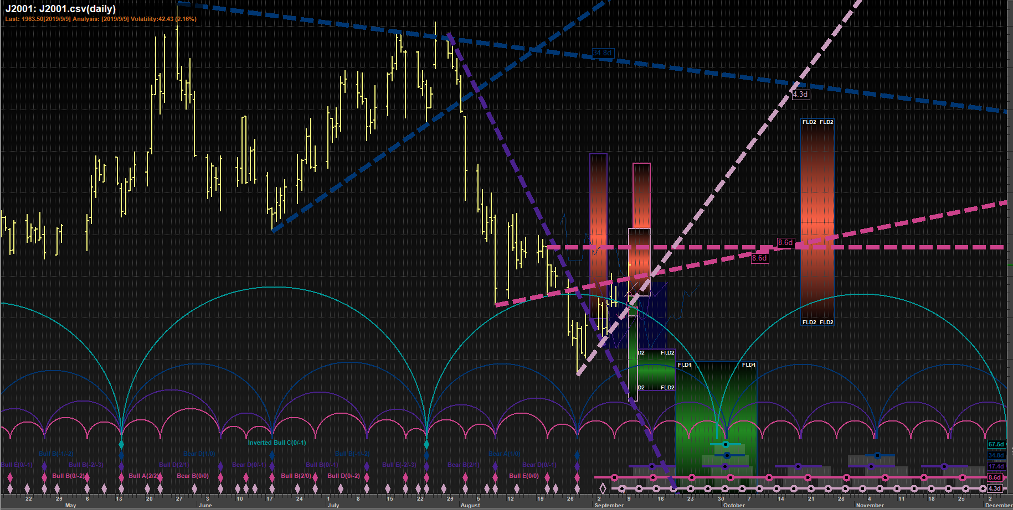Toggle the 17.4d cycle legend box

coord(996,466)
